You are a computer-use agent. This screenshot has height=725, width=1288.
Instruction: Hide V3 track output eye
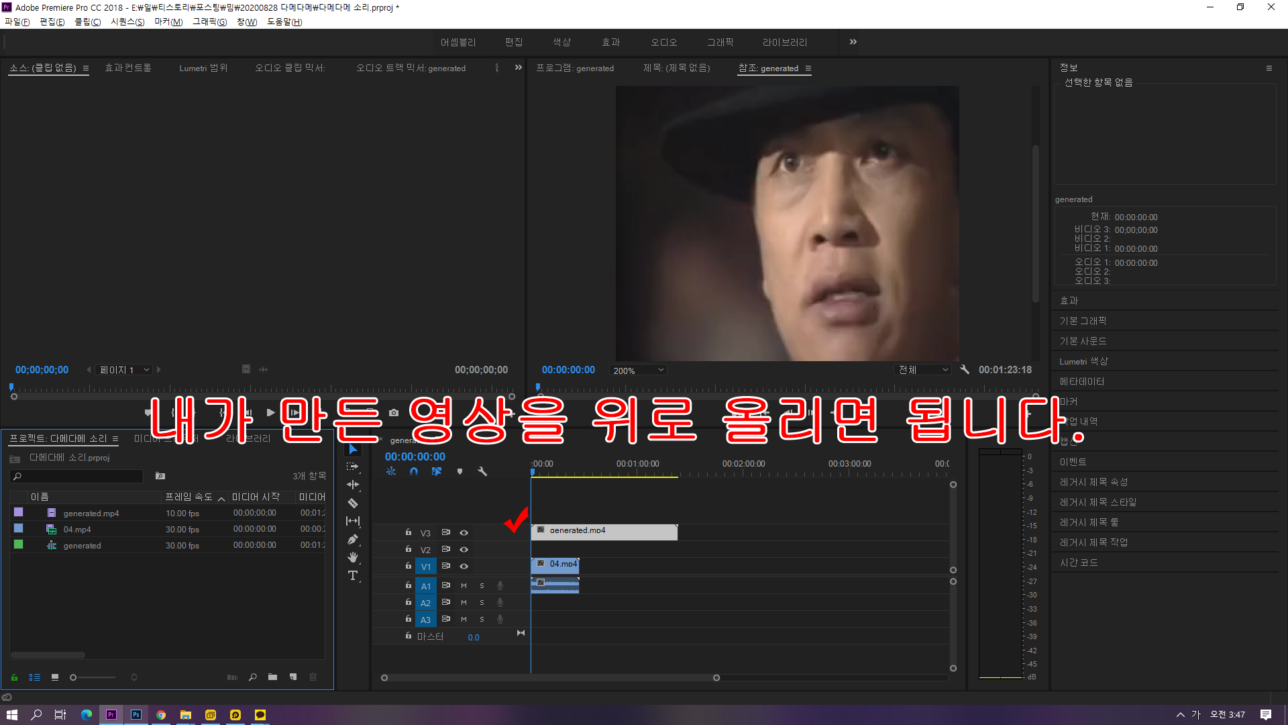tap(464, 532)
